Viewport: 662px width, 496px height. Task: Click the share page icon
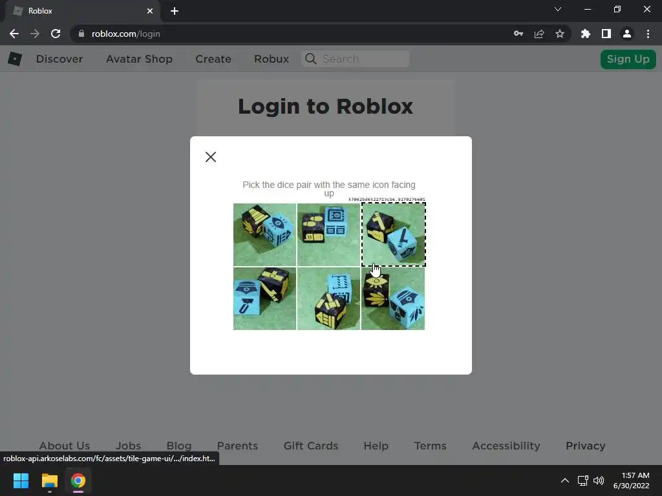539,34
